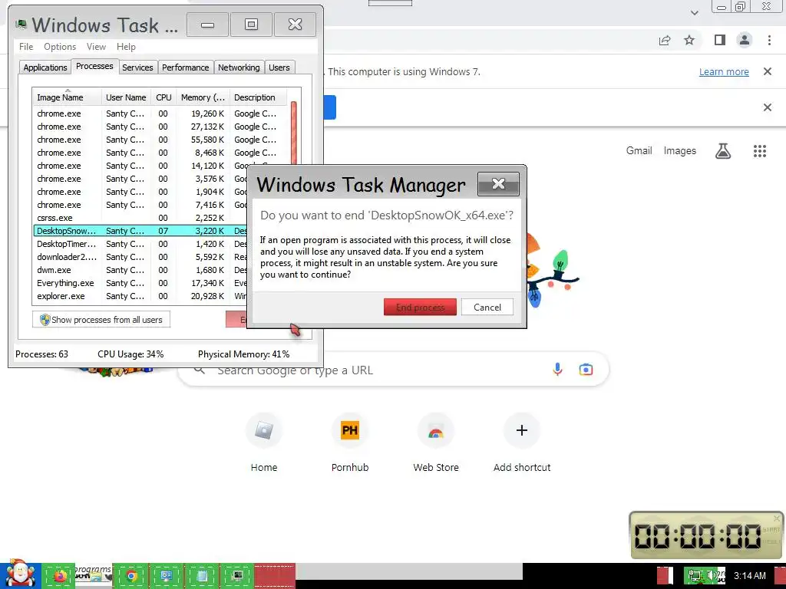The width and height of the screenshot is (786, 589).
Task: Click the Santa Start button in taskbar
Action: (21, 574)
